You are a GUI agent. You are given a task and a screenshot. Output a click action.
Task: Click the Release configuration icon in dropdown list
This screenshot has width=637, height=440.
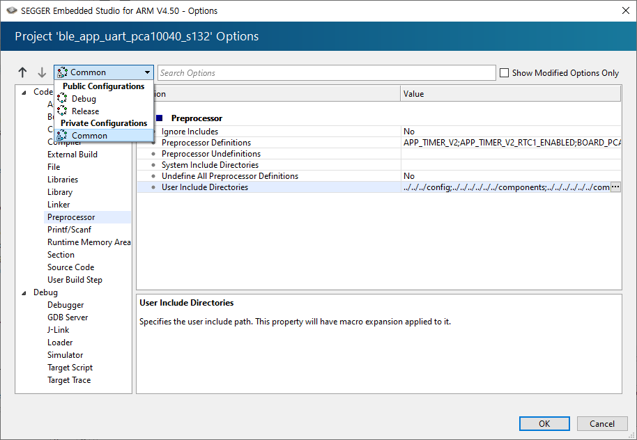(x=62, y=111)
